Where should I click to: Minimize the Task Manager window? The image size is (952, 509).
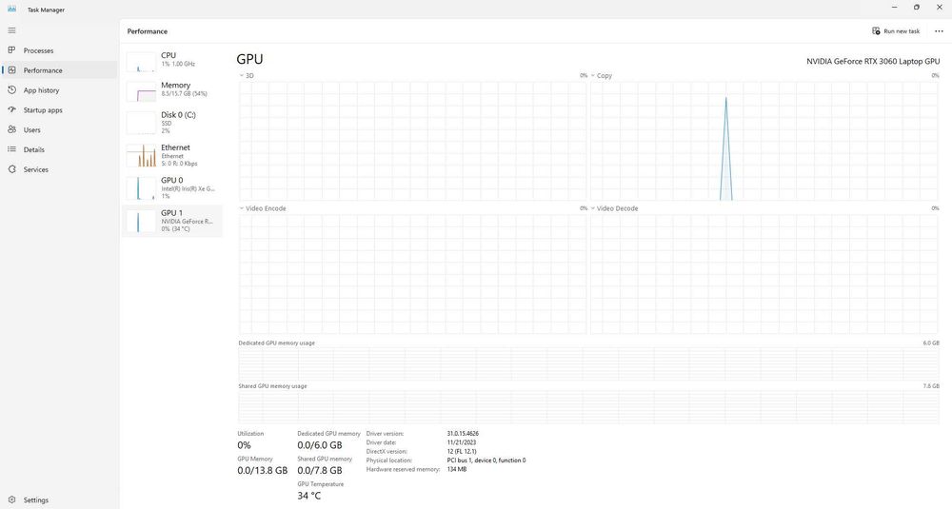894,8
